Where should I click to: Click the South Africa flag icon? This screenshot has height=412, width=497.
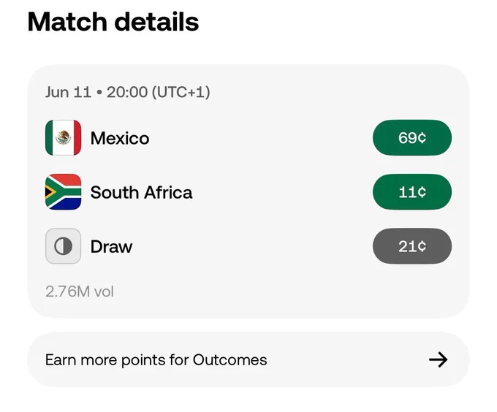coord(63,192)
